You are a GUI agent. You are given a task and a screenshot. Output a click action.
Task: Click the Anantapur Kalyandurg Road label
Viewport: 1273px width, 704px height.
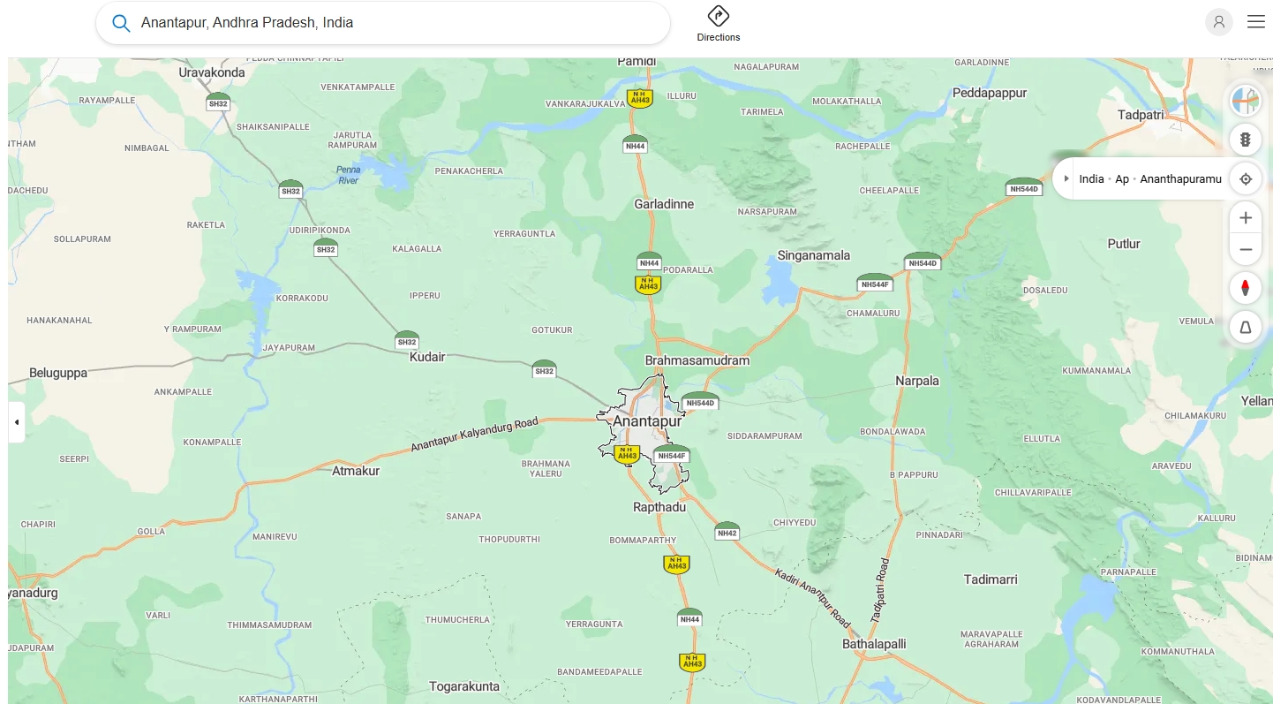474,435
